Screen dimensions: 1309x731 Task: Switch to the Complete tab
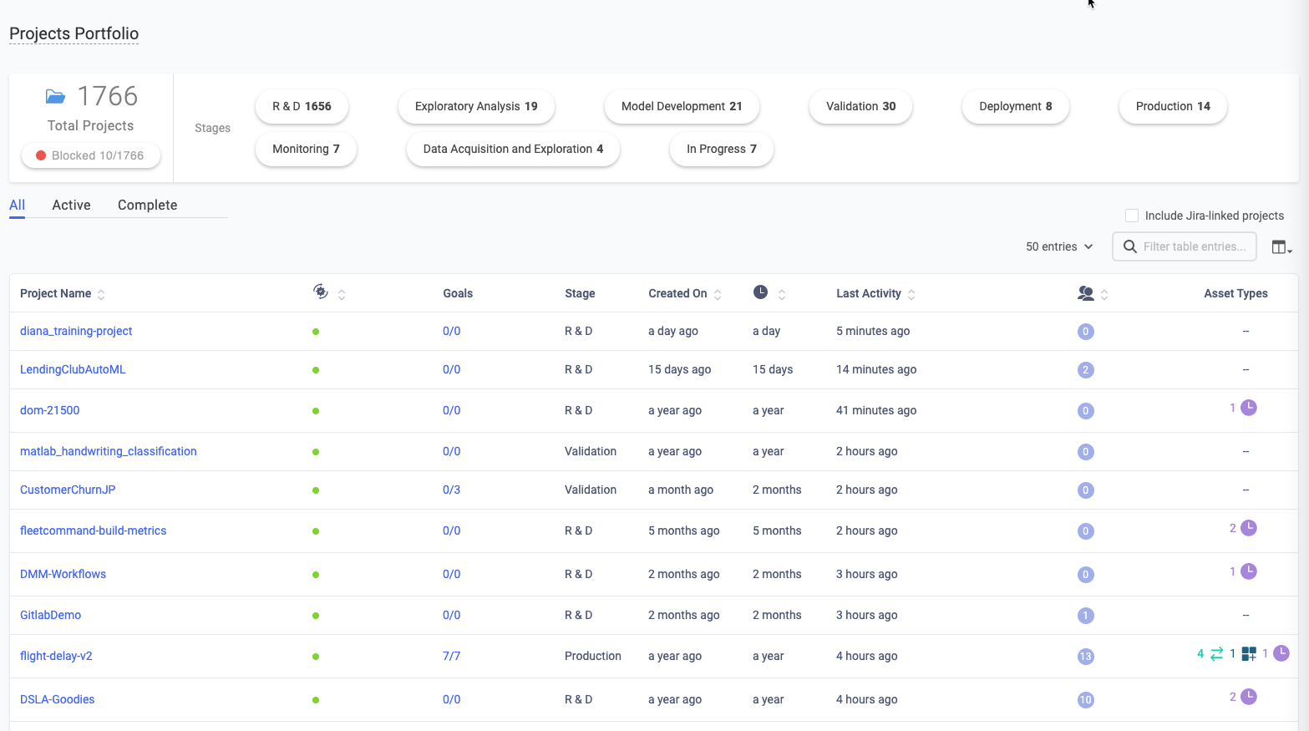tap(147, 206)
